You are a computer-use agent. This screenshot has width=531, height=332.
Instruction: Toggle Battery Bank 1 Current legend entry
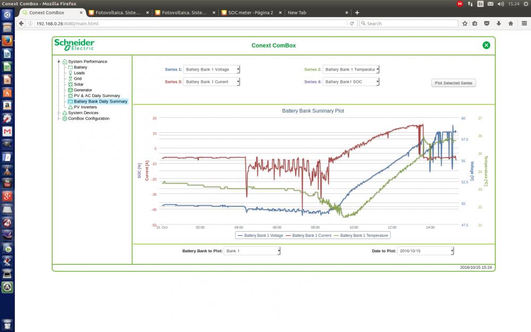[308, 235]
